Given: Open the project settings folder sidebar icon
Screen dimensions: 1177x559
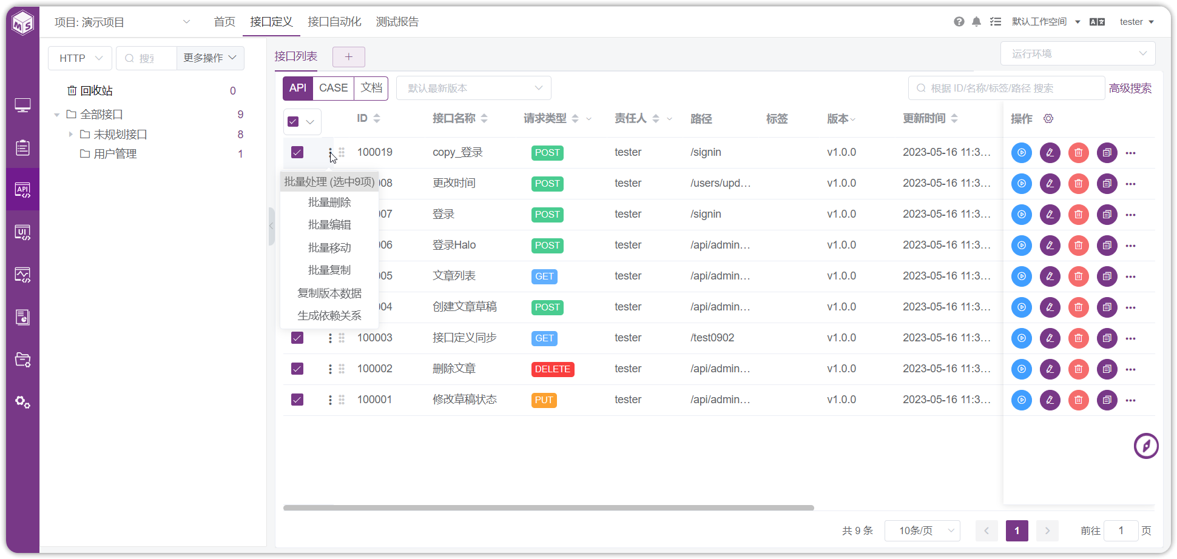Looking at the screenshot, I should coord(22,360).
